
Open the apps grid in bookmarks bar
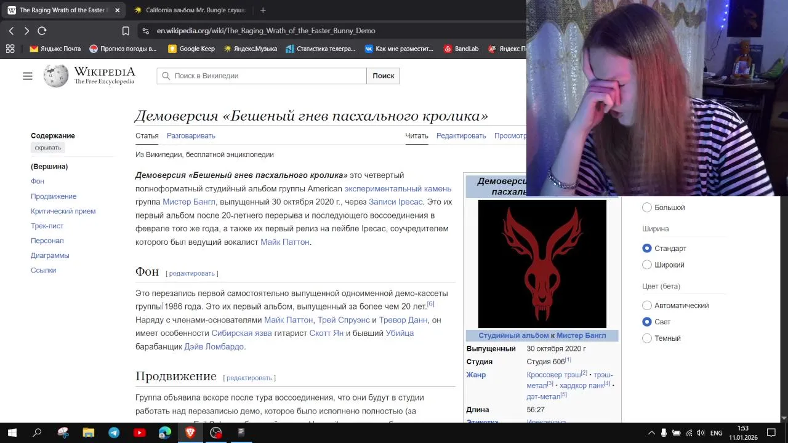pyautogui.click(x=10, y=49)
